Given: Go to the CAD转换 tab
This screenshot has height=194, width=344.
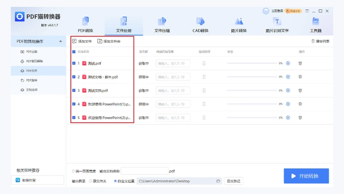Looking at the screenshot, I should tap(201, 25).
